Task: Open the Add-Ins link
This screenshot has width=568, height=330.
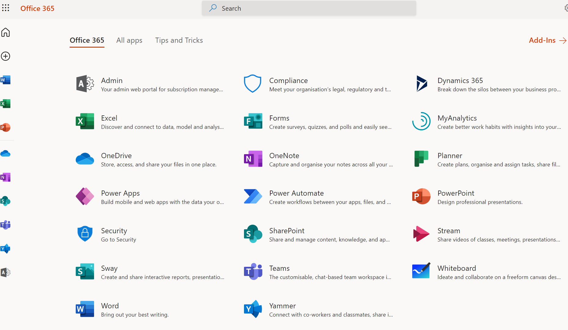Action: [548, 40]
